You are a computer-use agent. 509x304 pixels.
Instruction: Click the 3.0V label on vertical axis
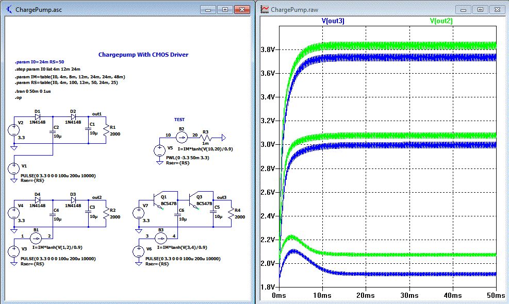268,144
